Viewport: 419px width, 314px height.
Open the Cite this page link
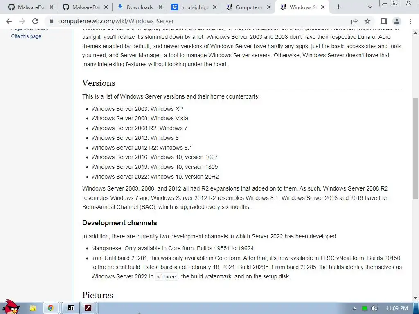(26, 36)
